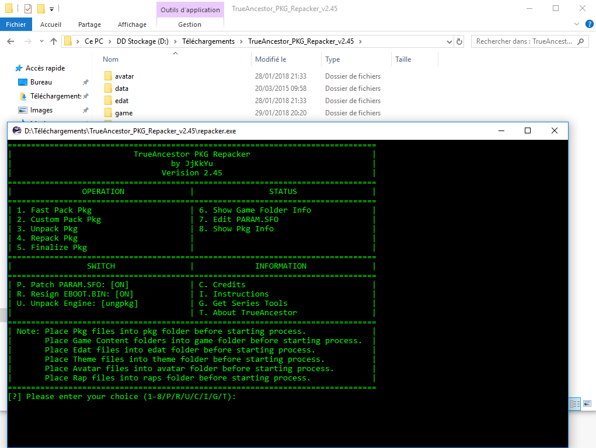This screenshot has width=596, height=448.
Task: Switch to the Gestion ribbon tab
Action: click(190, 24)
